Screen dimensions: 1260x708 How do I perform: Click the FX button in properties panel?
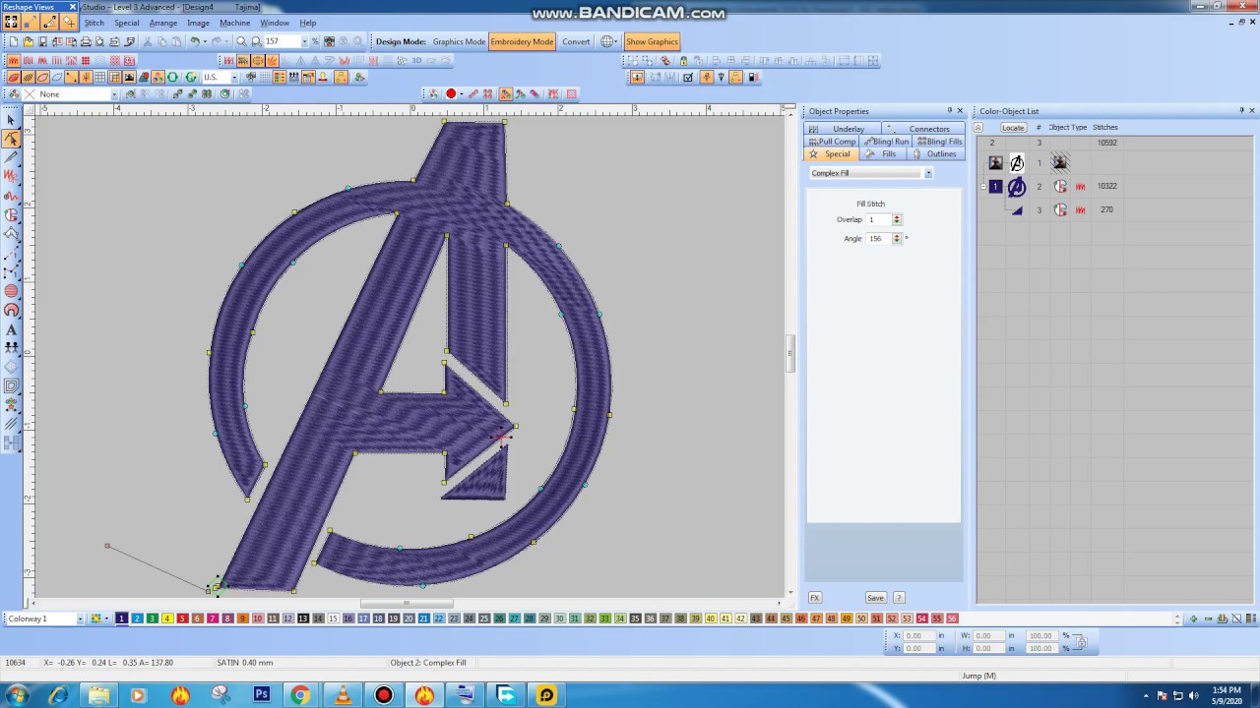point(814,598)
